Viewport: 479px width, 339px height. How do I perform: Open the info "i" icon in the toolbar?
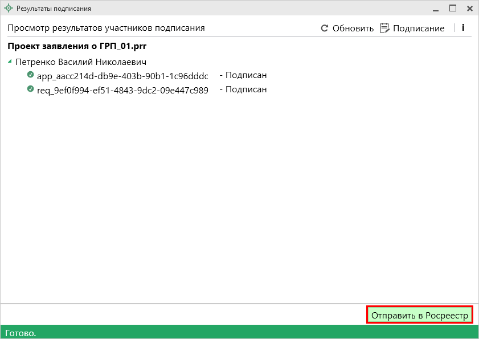pos(463,27)
